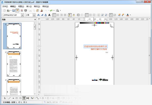
Task: Click the Paste clipboard icon
Action: tap(38, 11)
